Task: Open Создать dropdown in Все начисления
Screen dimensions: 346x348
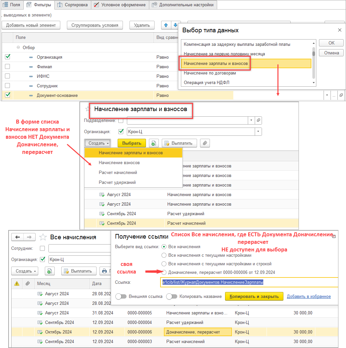Action: click(25, 271)
